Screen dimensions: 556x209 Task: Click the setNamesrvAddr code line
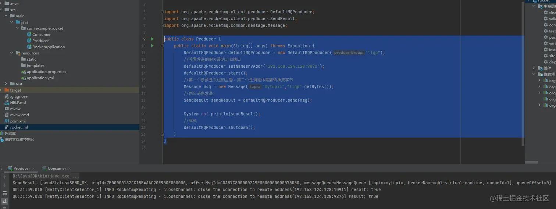[254, 66]
